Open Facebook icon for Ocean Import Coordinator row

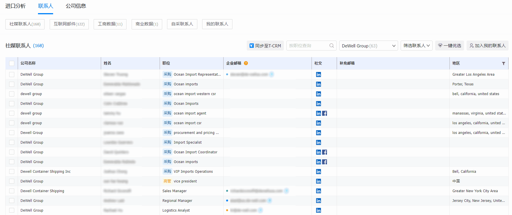point(325,152)
